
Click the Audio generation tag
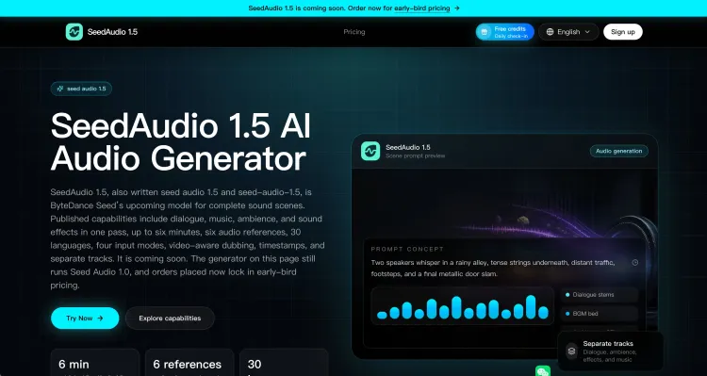click(618, 151)
